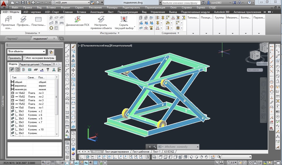Click the filter funnel icon beside object selector
Screen dimensions: 282x165
51,52
